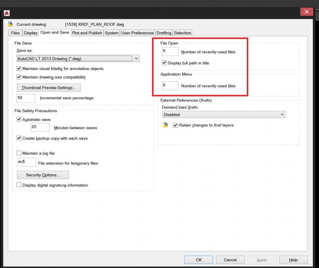Viewport: 319px width, 268px height.
Task: Select the Open and Save tab
Action: (55, 32)
